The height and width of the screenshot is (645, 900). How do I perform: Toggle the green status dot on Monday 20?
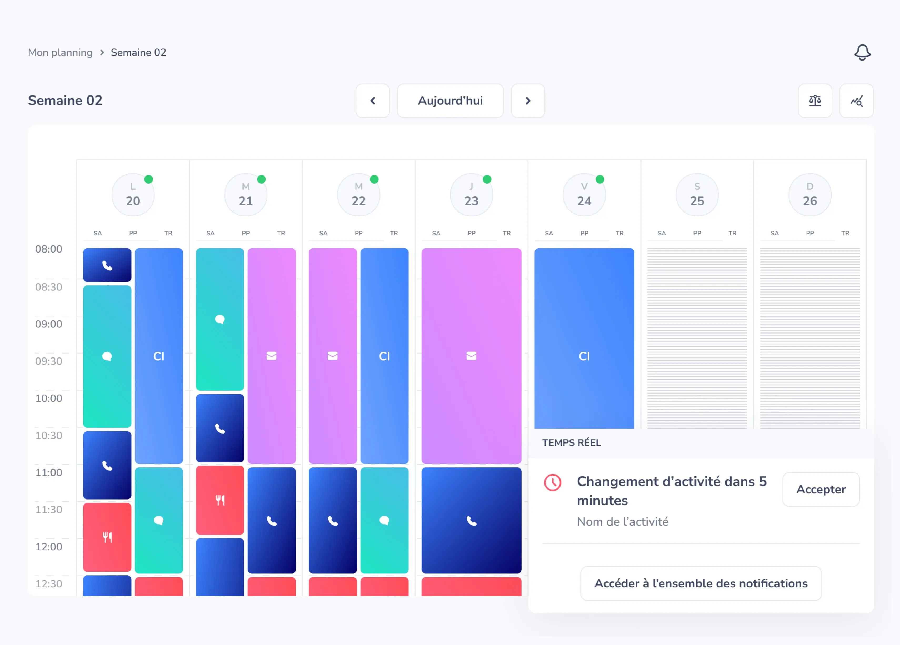click(x=149, y=179)
